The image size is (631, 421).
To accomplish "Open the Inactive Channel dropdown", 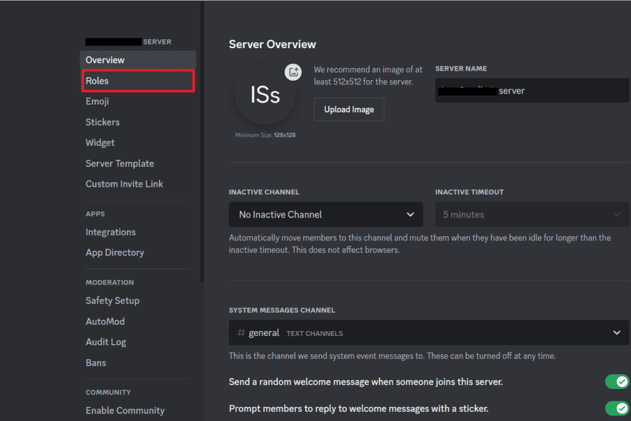I will [x=325, y=215].
